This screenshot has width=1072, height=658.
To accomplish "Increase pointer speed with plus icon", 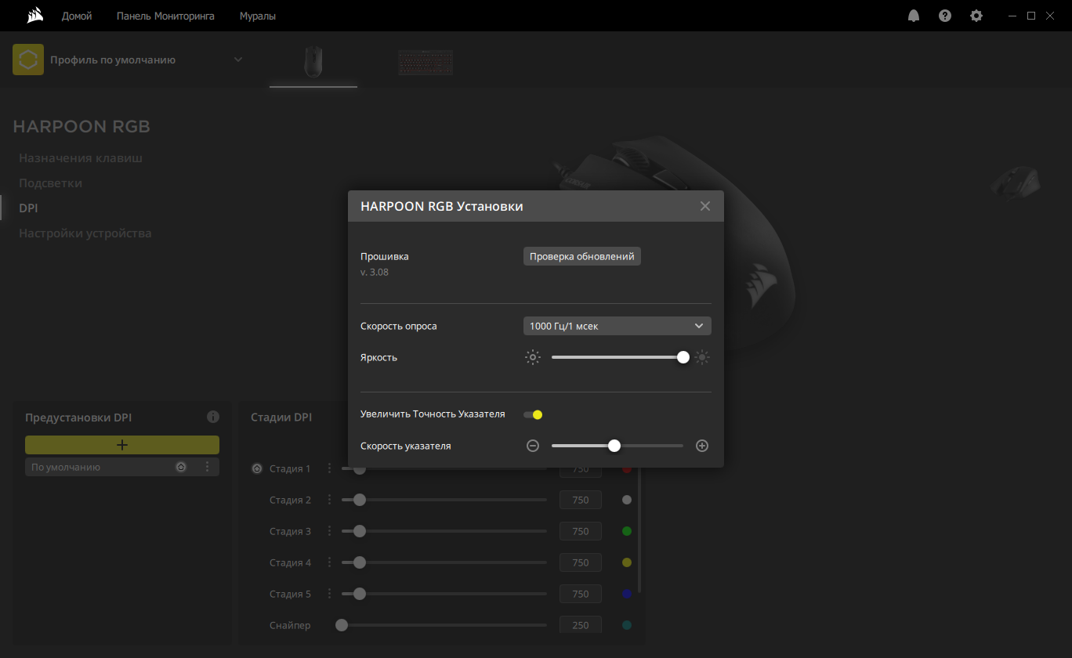I will 702,446.
